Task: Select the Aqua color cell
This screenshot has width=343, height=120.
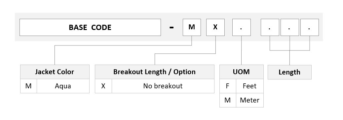Action: 63,86
